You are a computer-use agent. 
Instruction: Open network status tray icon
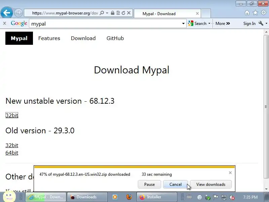click(224, 197)
